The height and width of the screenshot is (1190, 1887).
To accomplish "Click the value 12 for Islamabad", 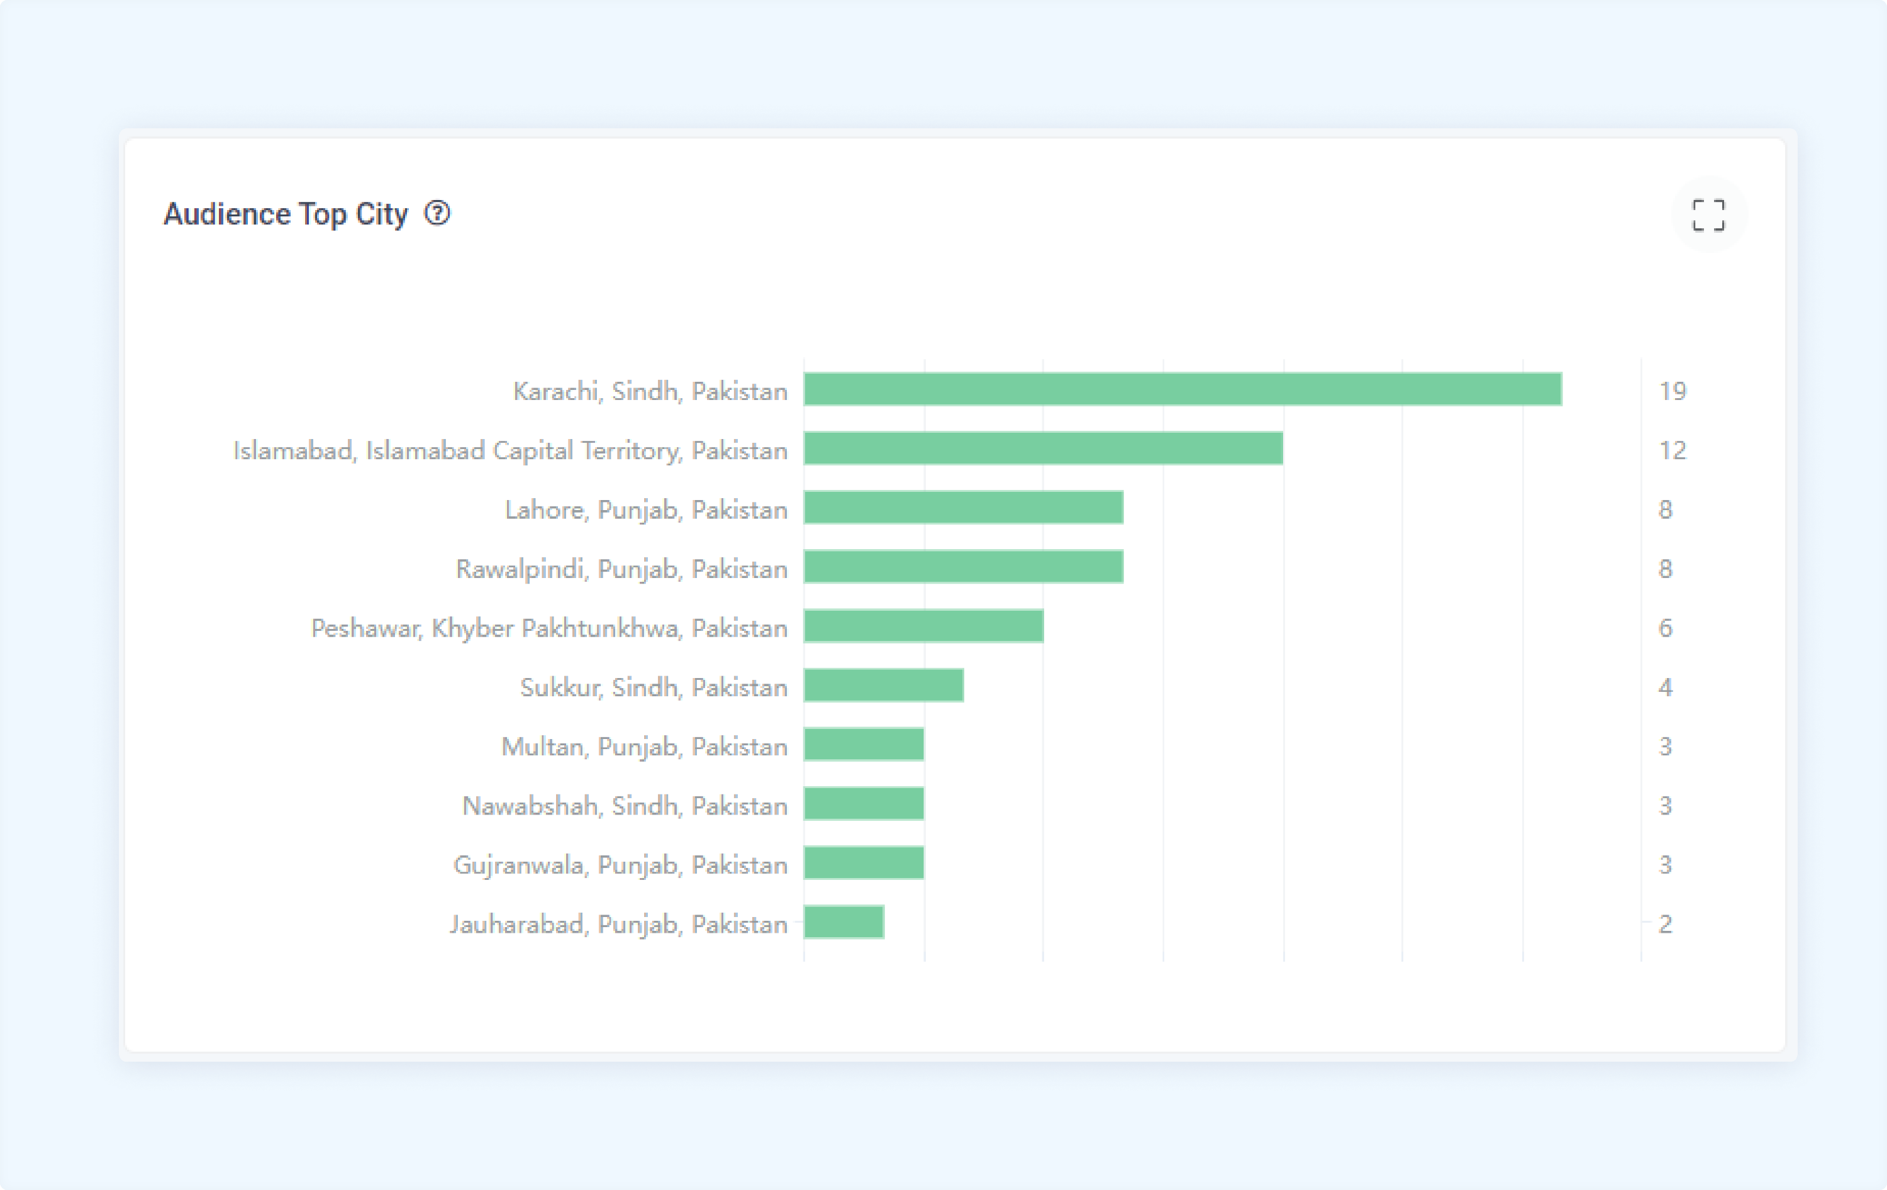I will (x=1673, y=450).
